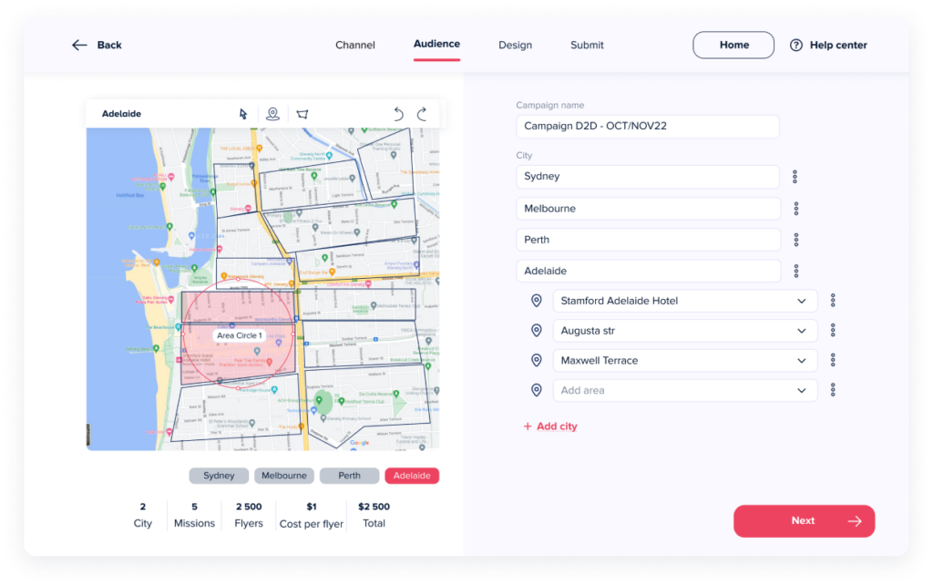Image resolution: width=933 pixels, height=586 pixels.
Task: Click the Adelaide city field
Action: click(x=648, y=272)
